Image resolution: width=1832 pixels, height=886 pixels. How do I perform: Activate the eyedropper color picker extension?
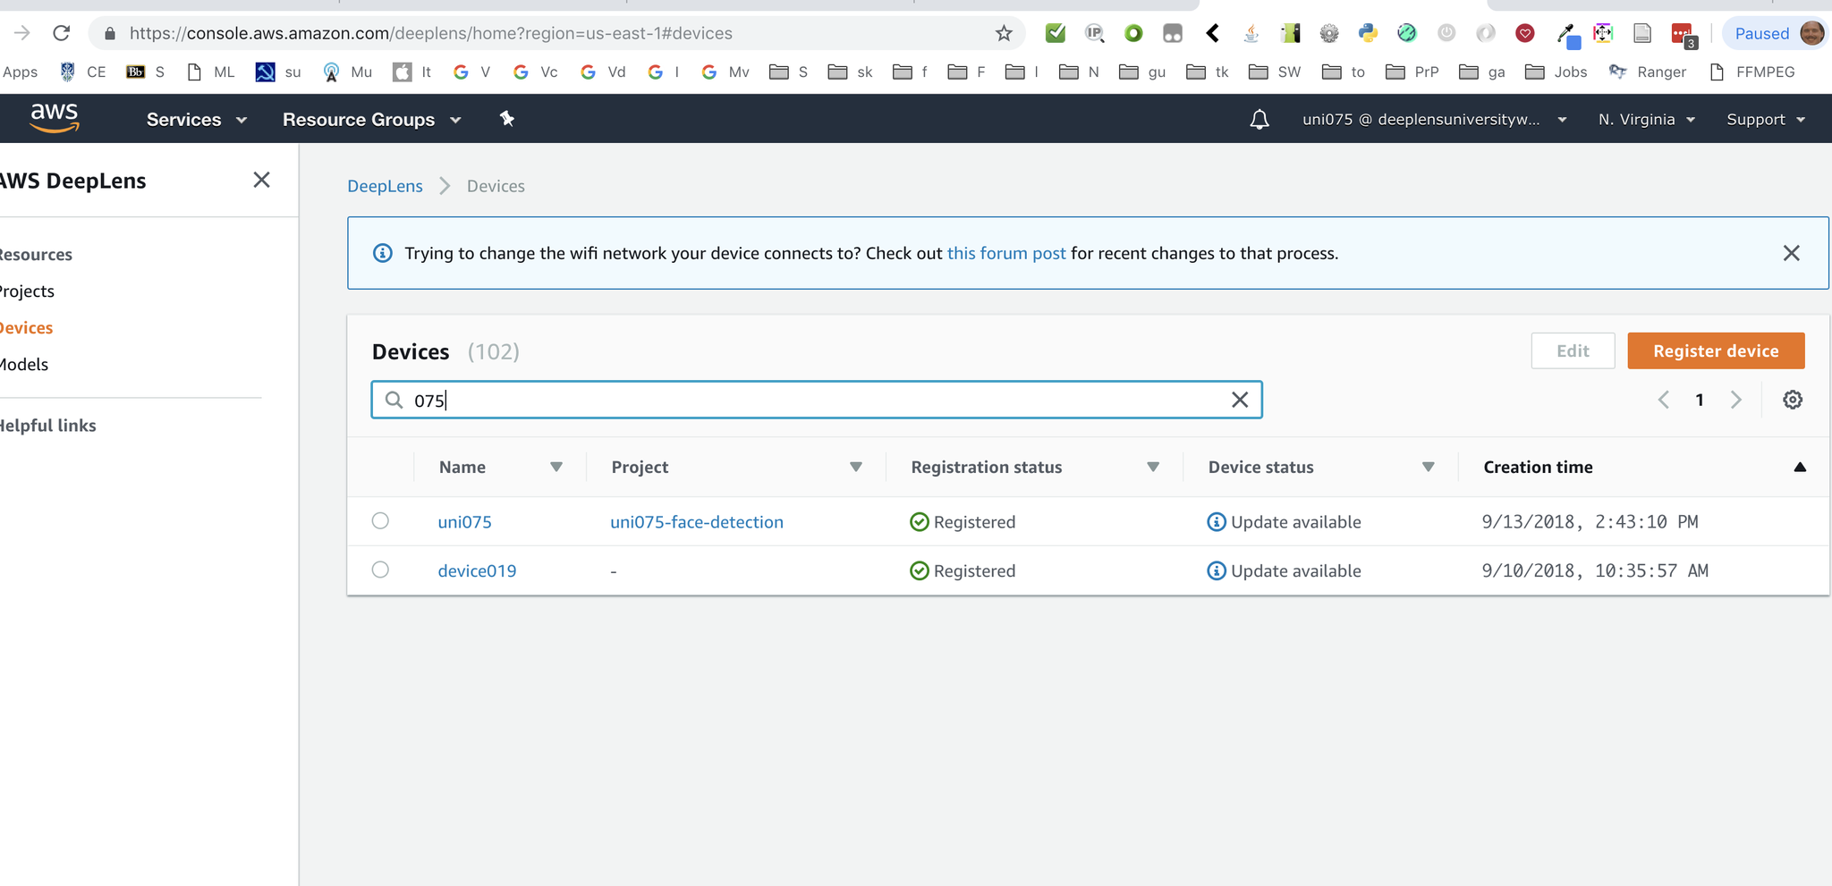click(1566, 34)
